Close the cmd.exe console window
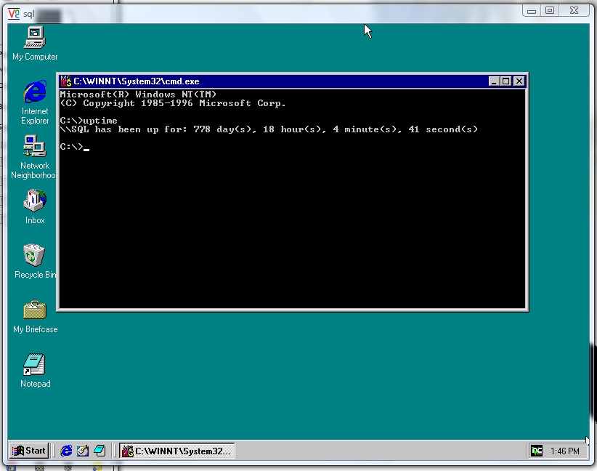 pos(519,81)
